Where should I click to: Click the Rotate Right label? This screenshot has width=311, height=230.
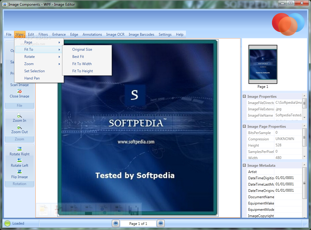(x=19, y=154)
